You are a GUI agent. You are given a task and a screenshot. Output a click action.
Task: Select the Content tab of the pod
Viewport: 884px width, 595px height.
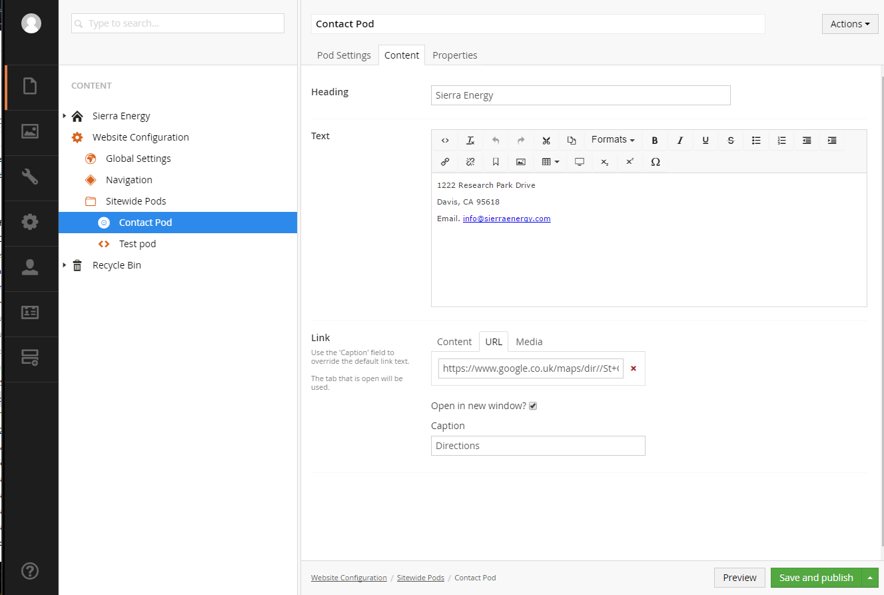pos(402,55)
